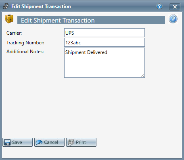Click the printer icon on Print button

tap(71, 142)
